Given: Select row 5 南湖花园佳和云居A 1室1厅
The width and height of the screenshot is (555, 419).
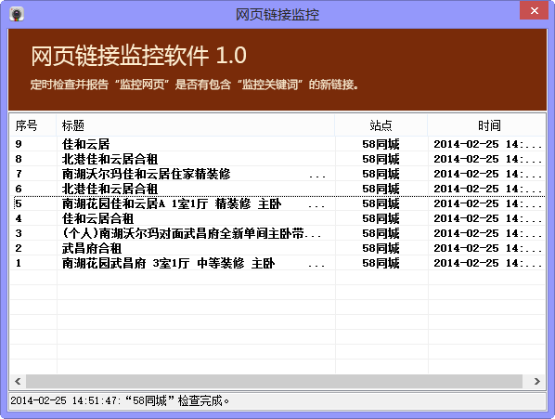Looking at the screenshot, I should pos(277,203).
